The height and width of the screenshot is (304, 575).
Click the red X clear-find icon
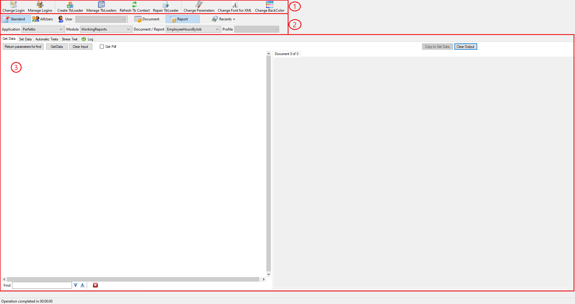(x=95, y=285)
